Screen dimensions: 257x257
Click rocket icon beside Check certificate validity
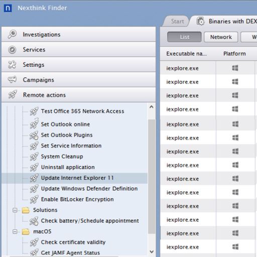click(34, 242)
